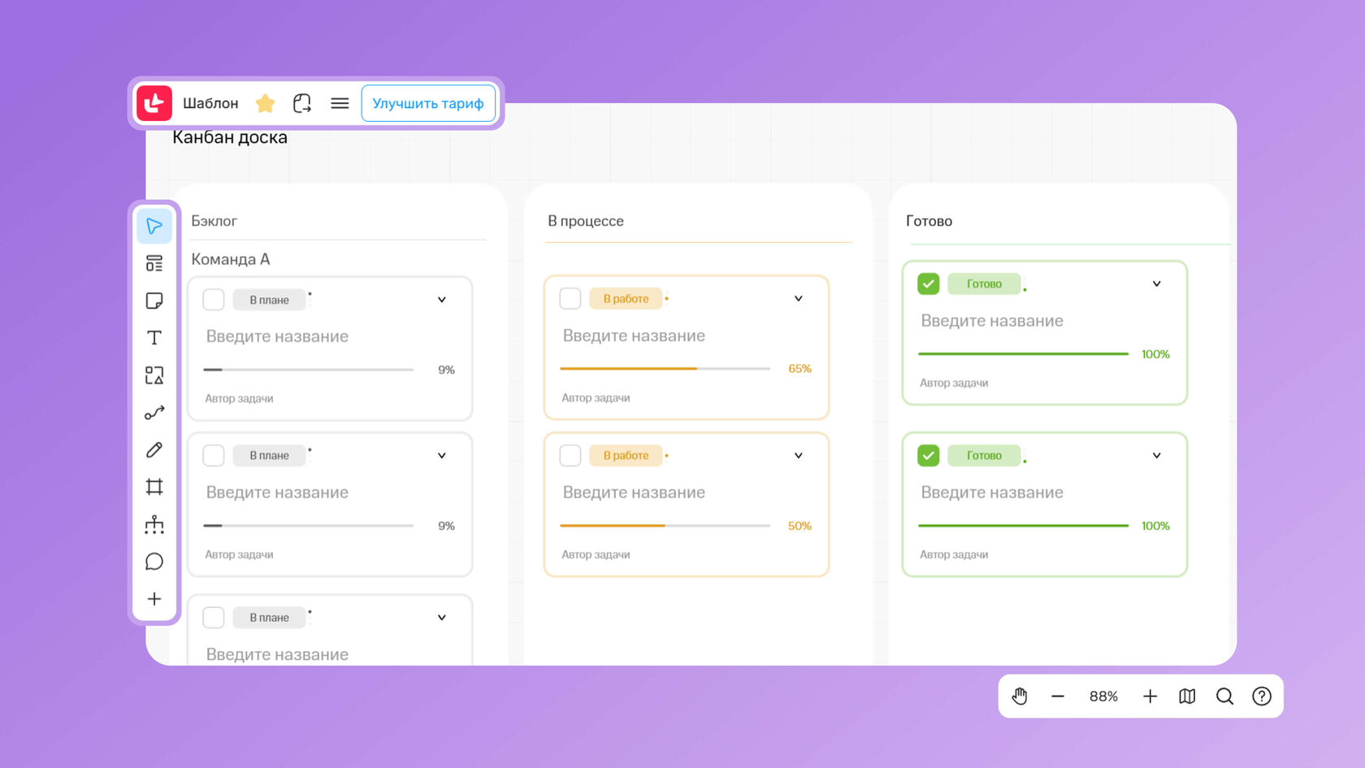Viewport: 1365px width, 768px height.
Task: Uncheck the first 'Готово' task checkbox
Action: (x=928, y=284)
